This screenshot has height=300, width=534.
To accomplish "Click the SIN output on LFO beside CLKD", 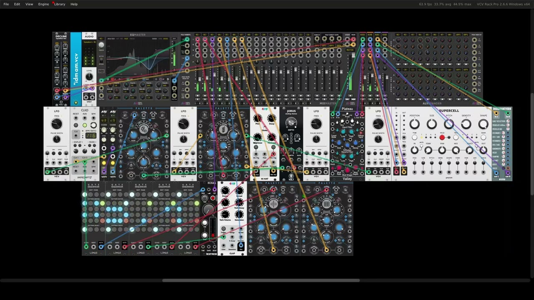I will (48, 172).
